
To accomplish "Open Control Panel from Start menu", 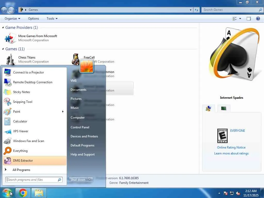I will pyautogui.click(x=80, y=127).
